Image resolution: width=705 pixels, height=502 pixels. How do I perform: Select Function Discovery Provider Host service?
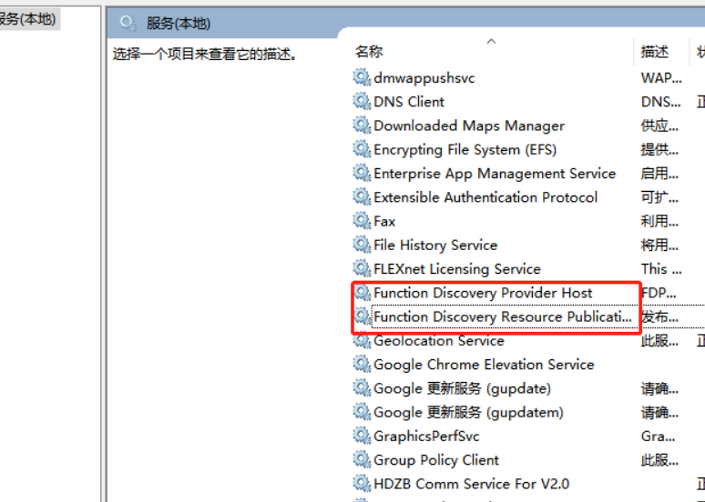point(483,293)
